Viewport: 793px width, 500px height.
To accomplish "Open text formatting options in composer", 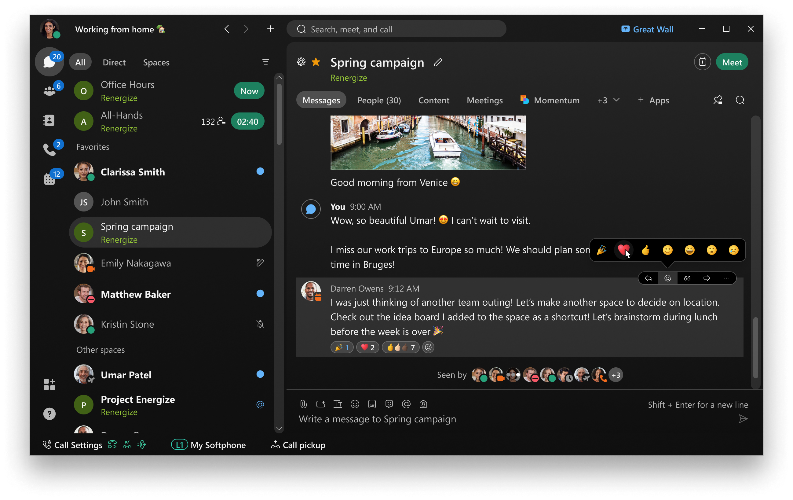I will (x=338, y=404).
